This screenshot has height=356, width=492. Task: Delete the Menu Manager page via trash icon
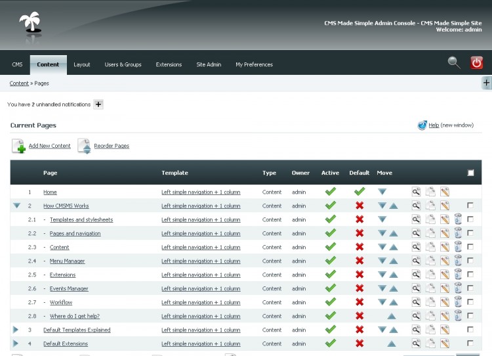(x=458, y=261)
